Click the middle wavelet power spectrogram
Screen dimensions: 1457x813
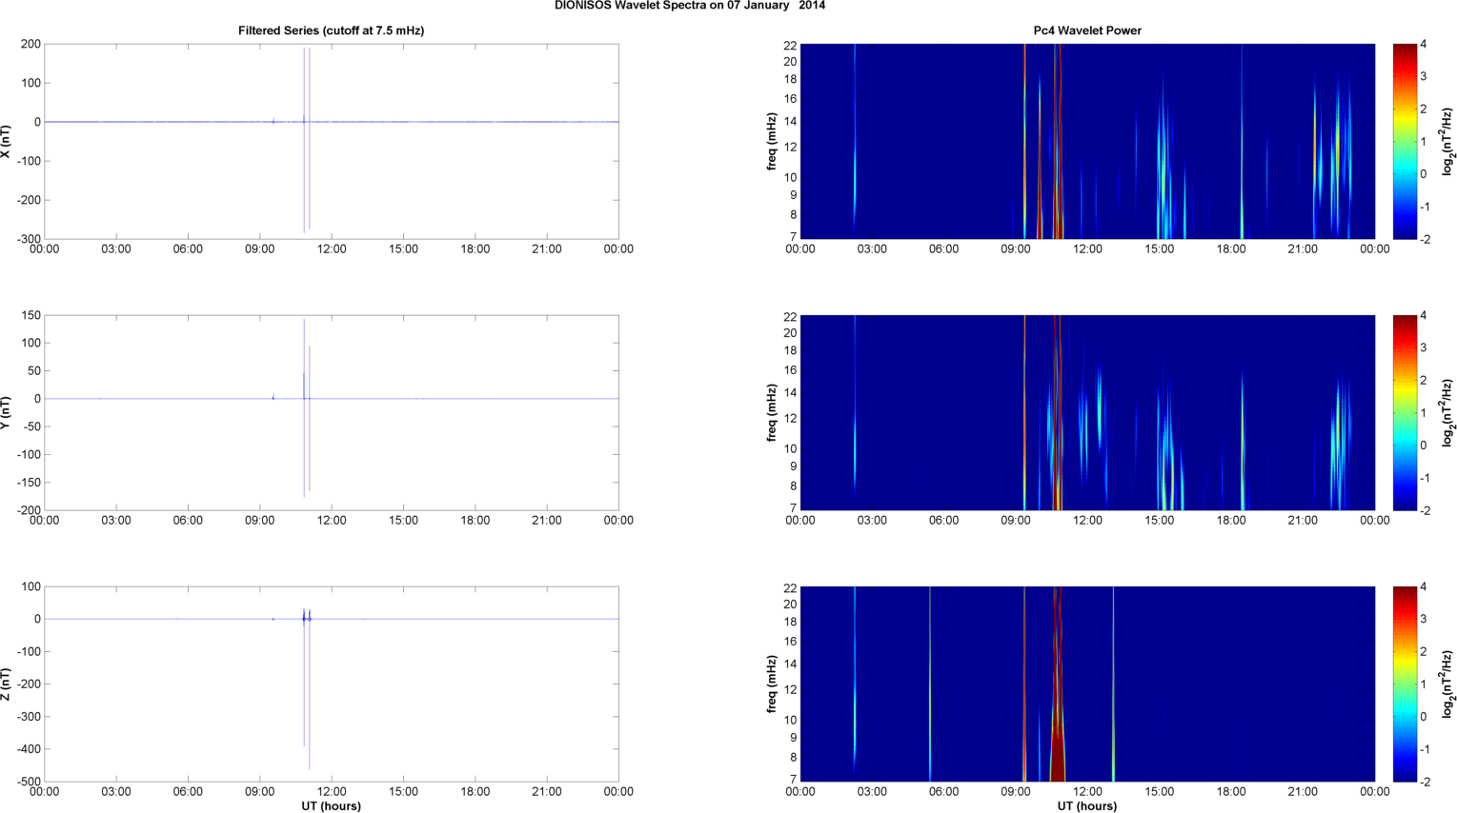coord(1087,412)
